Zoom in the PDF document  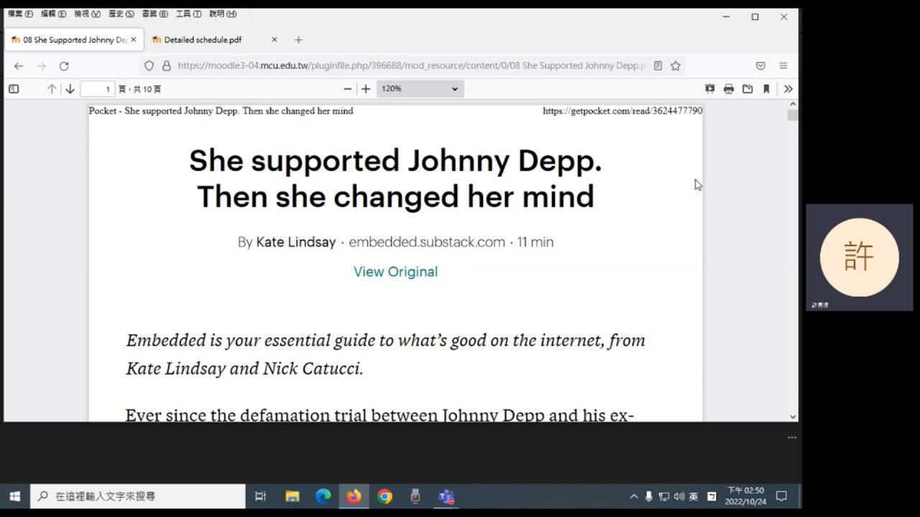[366, 89]
